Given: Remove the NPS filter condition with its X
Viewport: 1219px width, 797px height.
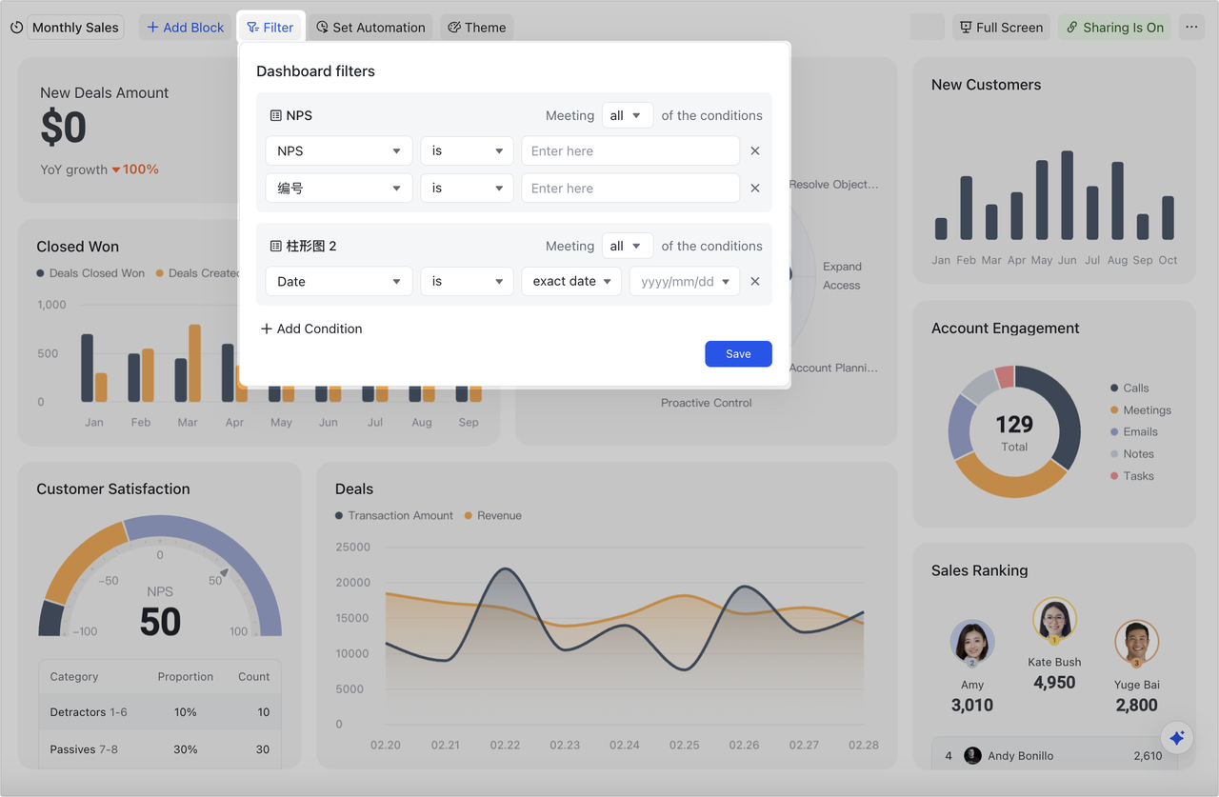Looking at the screenshot, I should (754, 150).
